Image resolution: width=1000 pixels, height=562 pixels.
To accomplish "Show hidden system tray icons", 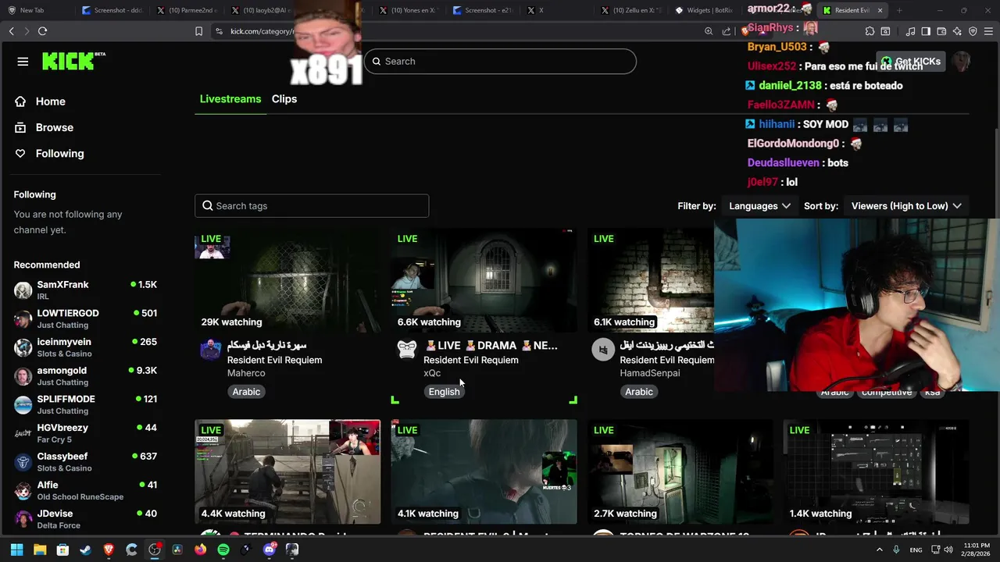I will [x=880, y=550].
